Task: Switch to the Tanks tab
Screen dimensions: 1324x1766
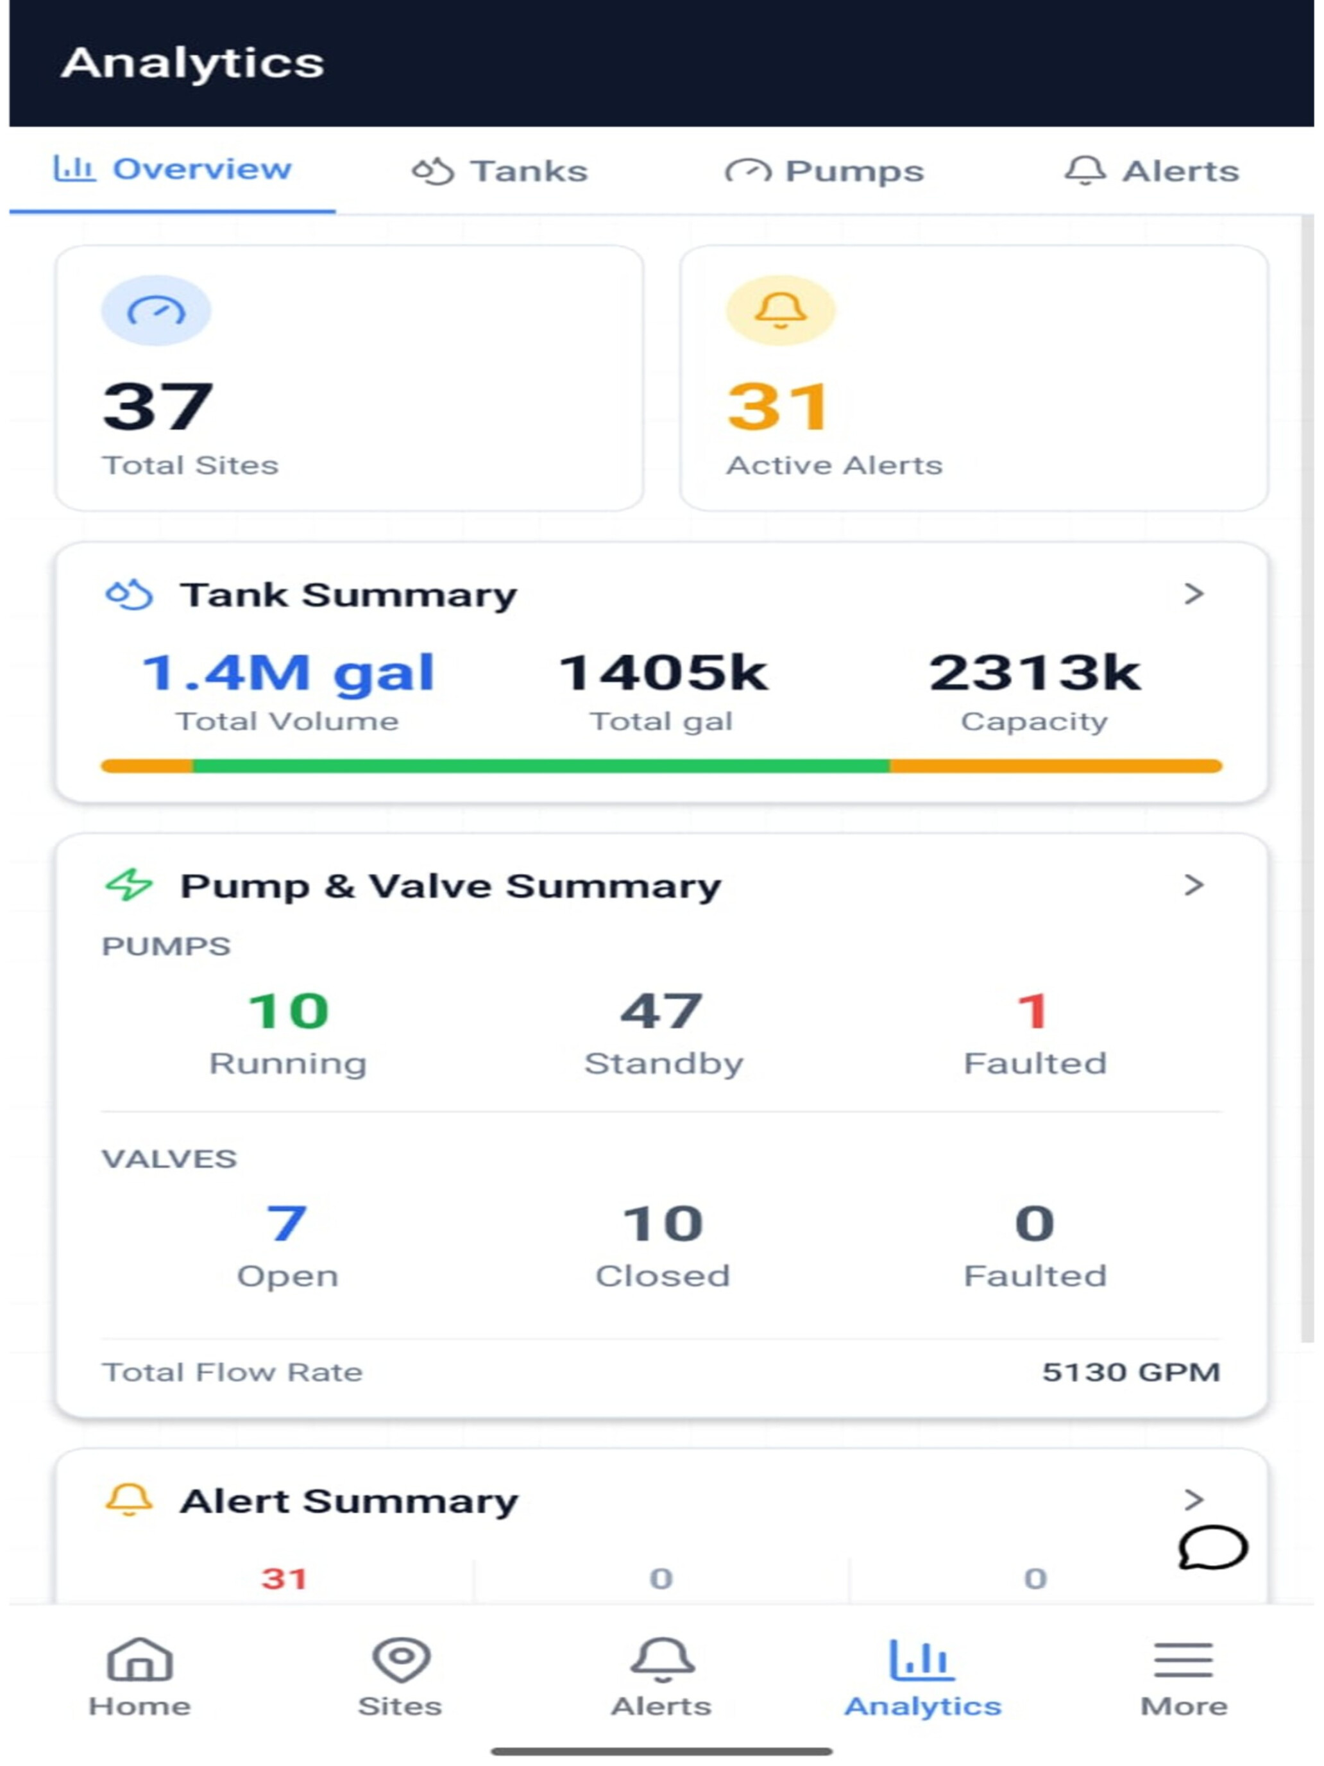Action: [500, 171]
